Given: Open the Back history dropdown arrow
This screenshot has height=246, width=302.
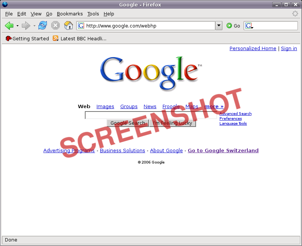Looking at the screenshot, I should click(17, 26).
